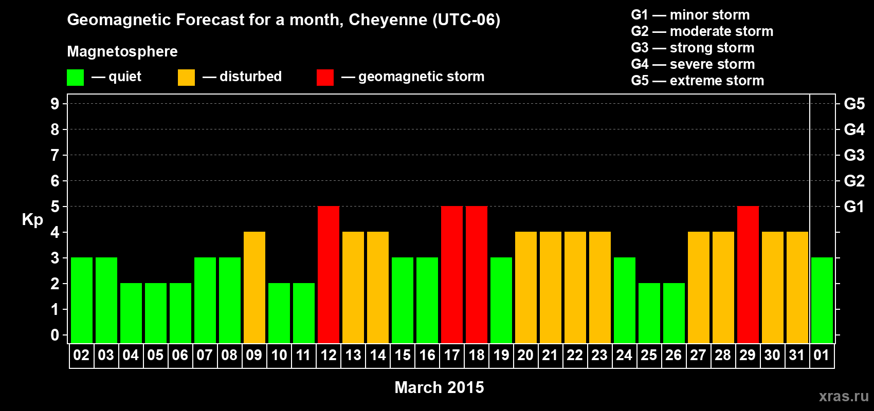
Task: Click the date label 17
Action: pos(452,355)
